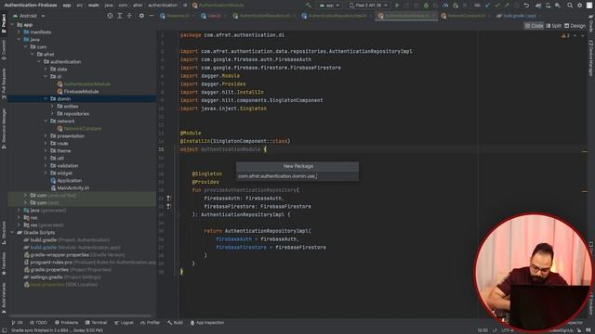Run the app with the play icon
Screen dimensions: 595x334
[397, 6]
